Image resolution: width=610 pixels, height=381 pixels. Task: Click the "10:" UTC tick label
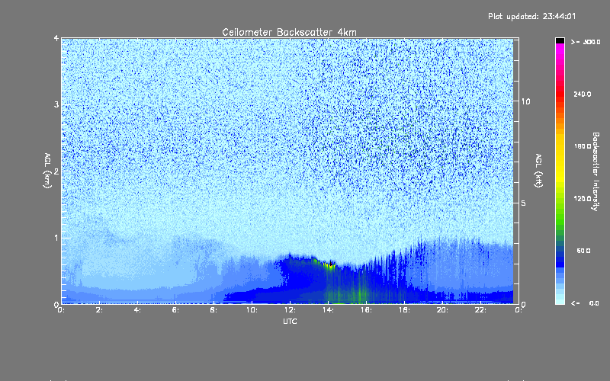pos(252,310)
